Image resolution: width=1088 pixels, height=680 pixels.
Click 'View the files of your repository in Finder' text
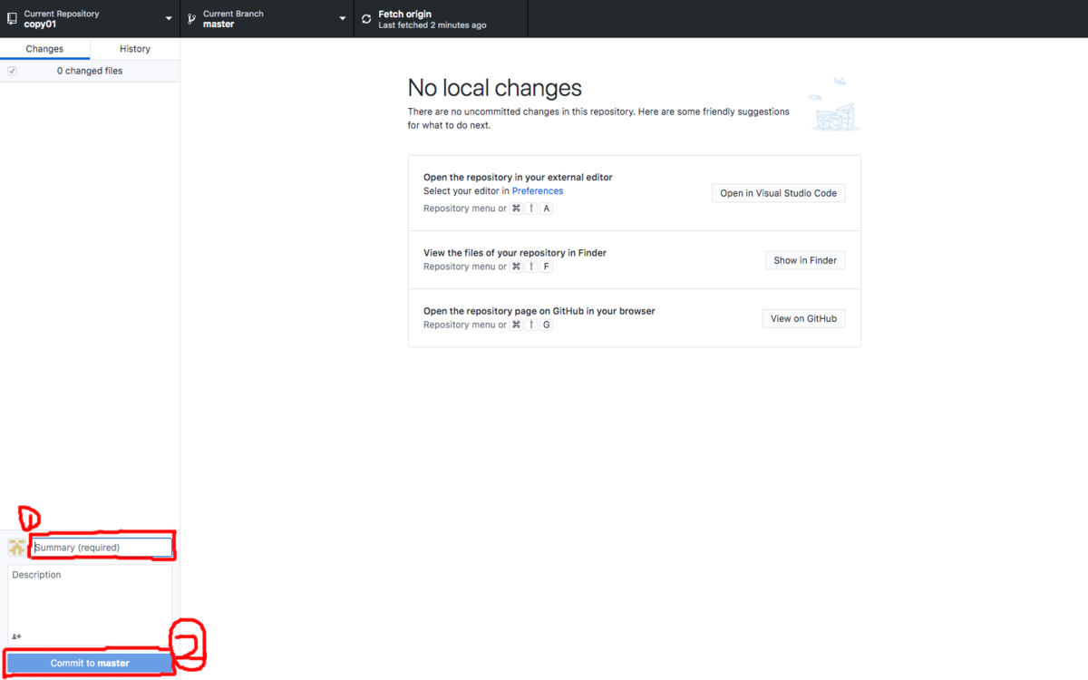click(x=515, y=253)
